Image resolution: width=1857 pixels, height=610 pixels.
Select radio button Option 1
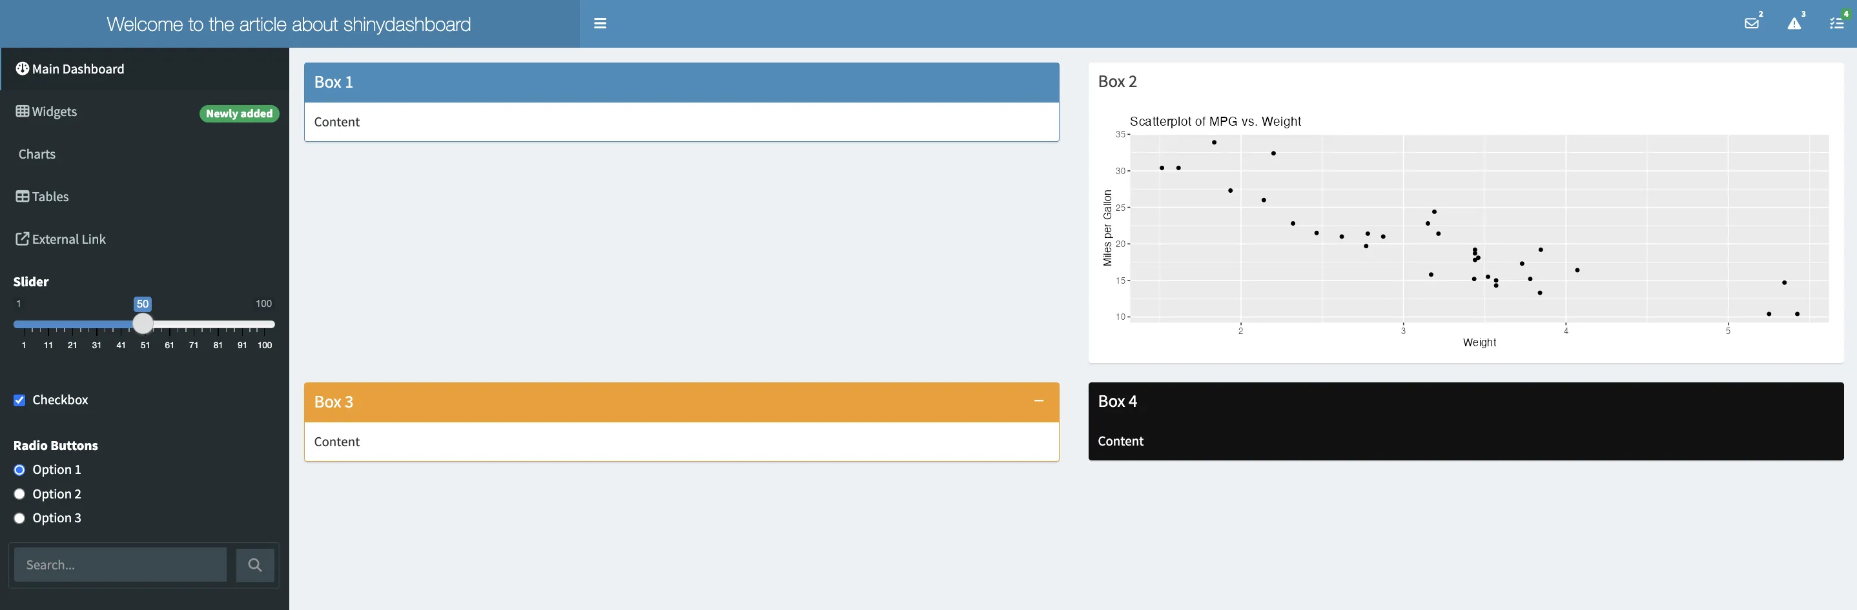tap(19, 470)
